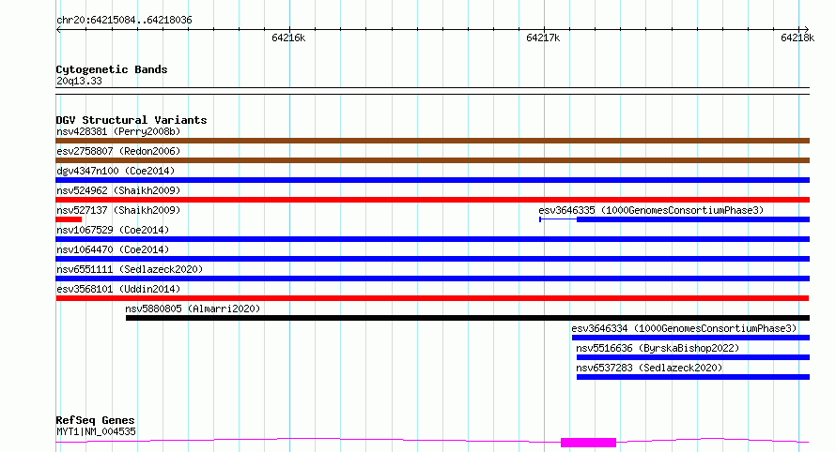The height and width of the screenshot is (452, 836).
Task: Click the 64217k ruler label
Action: coord(543,38)
